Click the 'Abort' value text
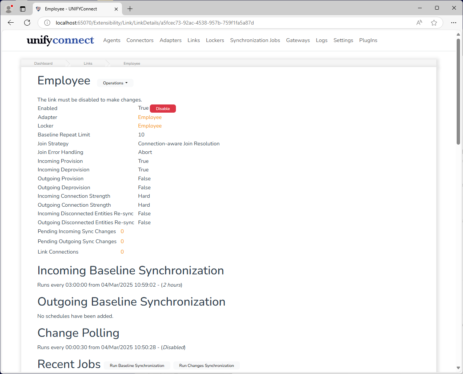 pyautogui.click(x=145, y=152)
